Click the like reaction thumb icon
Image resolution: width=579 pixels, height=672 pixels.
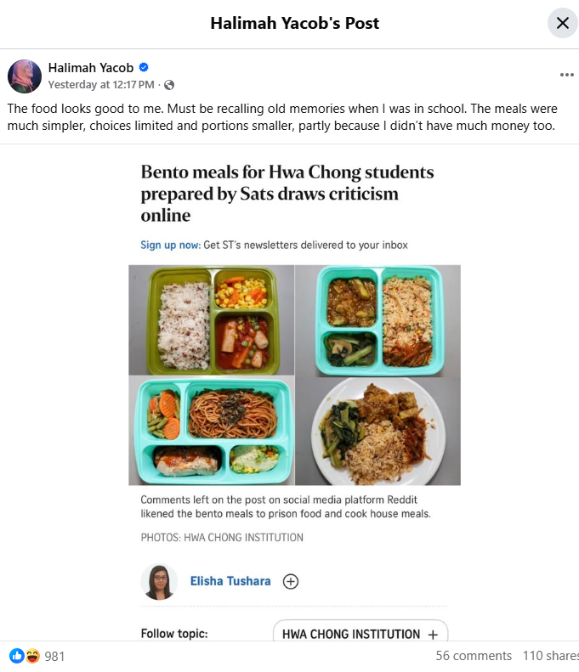(17, 656)
